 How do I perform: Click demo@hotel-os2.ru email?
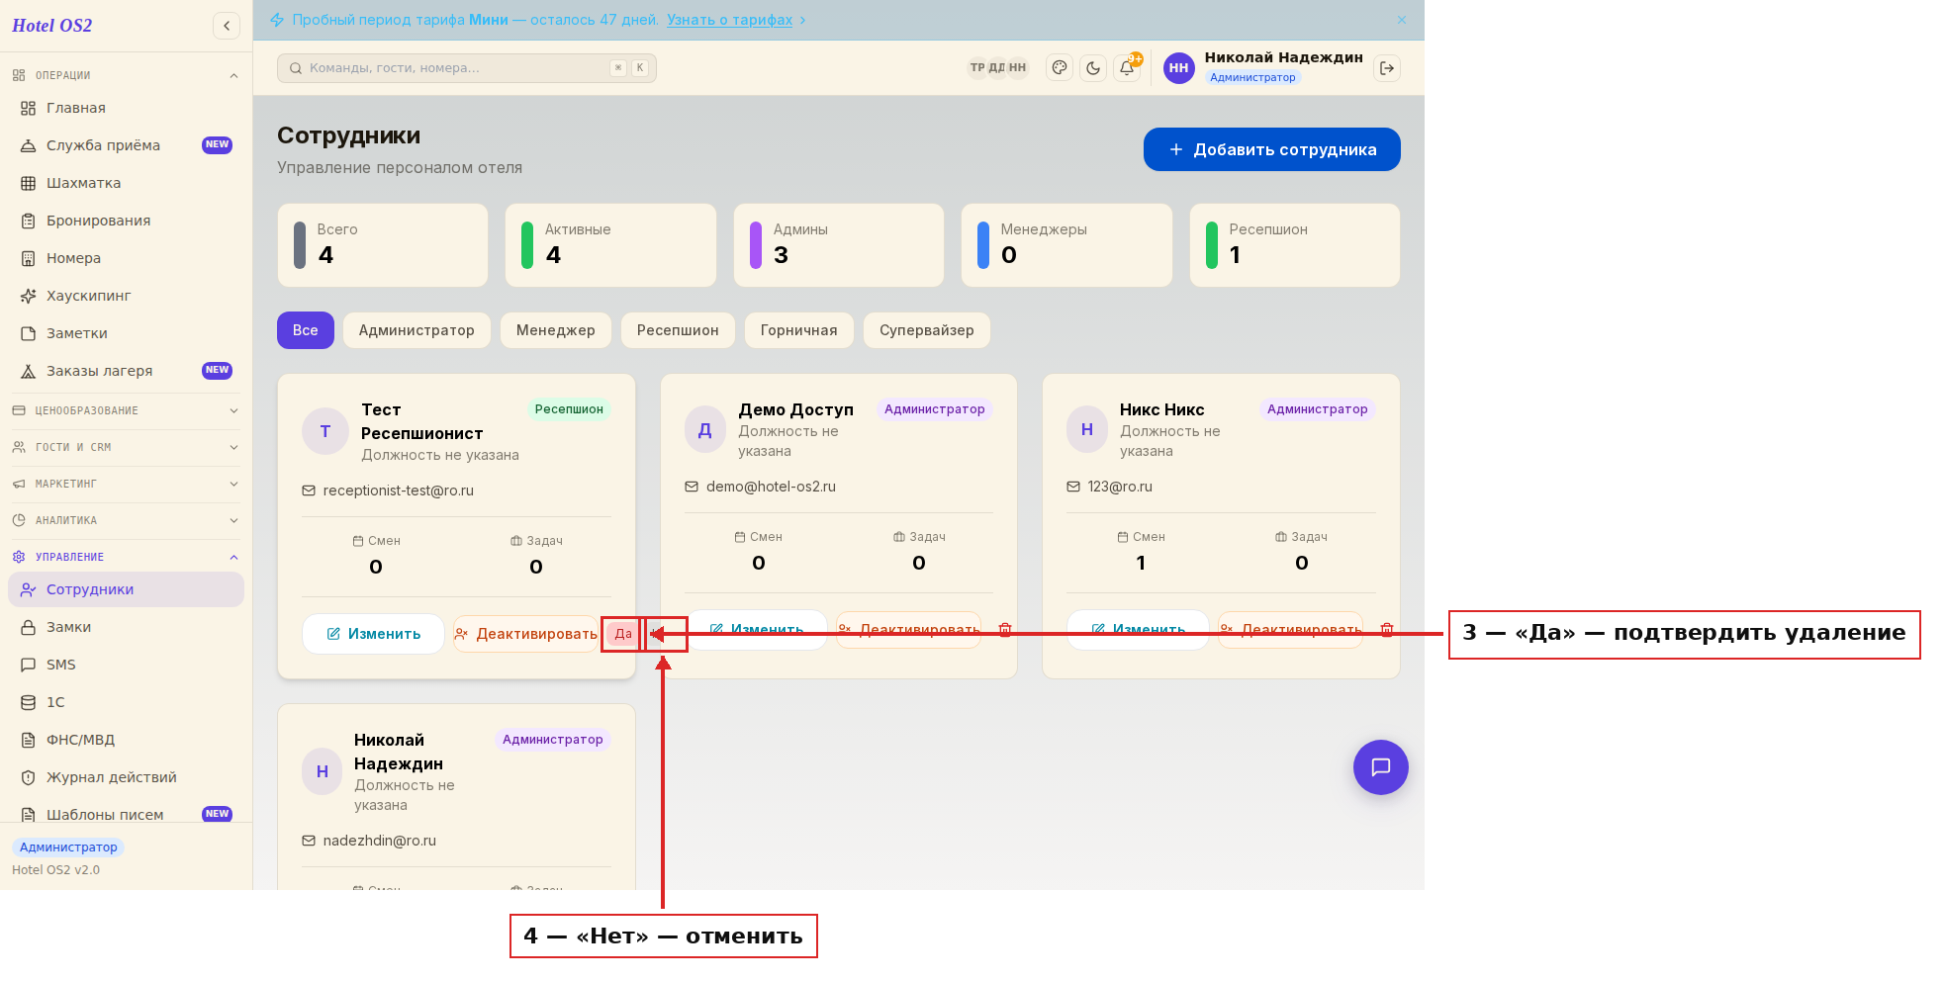pyautogui.click(x=771, y=487)
